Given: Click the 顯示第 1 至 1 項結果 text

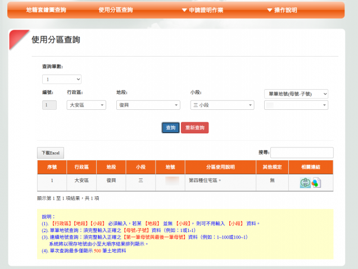Looking at the screenshot, I should tap(68, 198).
